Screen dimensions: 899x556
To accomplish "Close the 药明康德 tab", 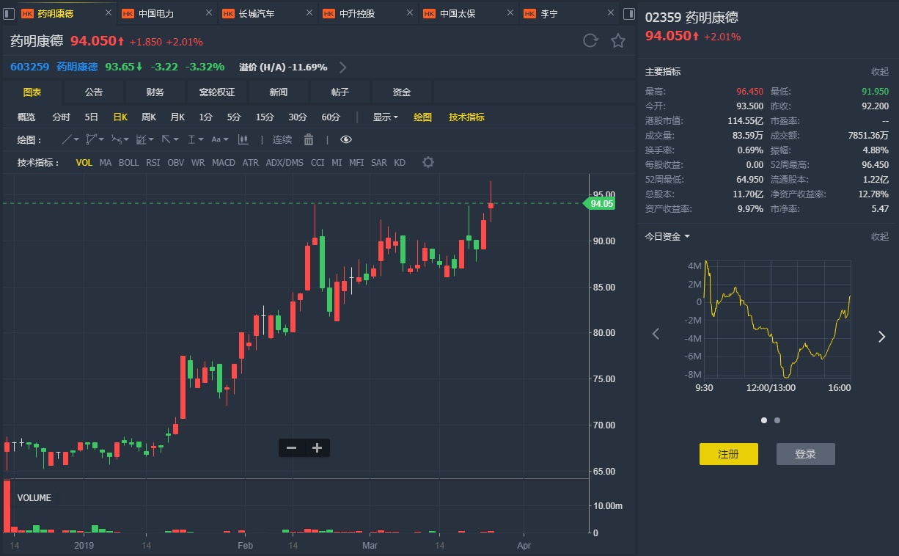I will (109, 13).
